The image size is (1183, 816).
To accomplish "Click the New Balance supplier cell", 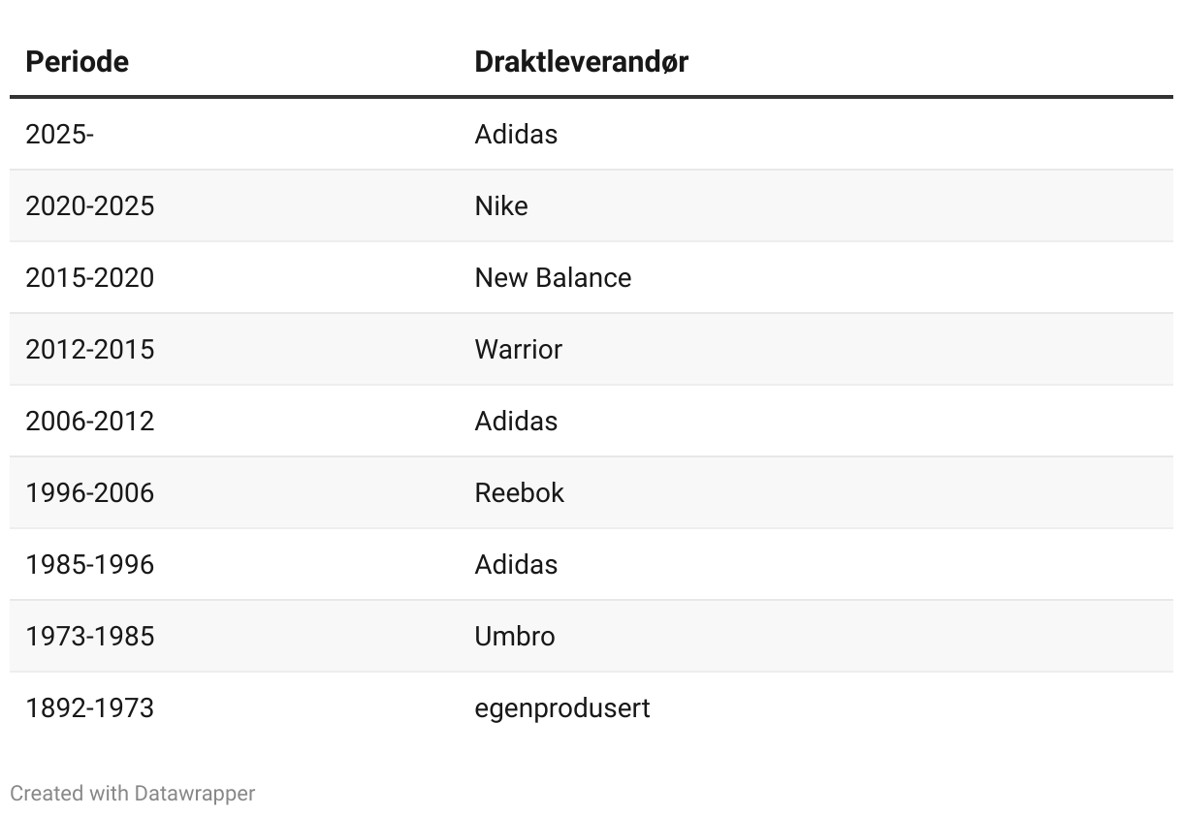I will coord(553,277).
